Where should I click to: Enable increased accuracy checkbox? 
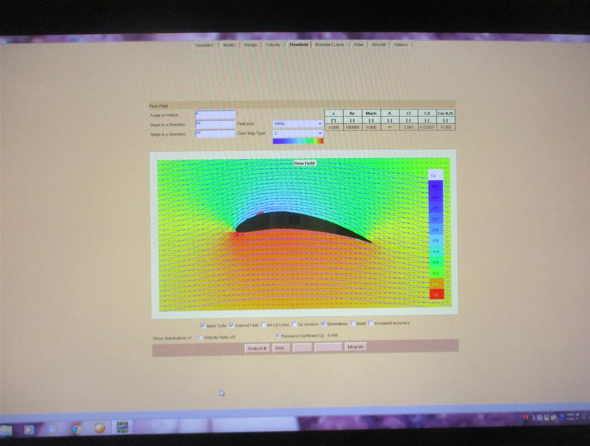click(x=371, y=323)
